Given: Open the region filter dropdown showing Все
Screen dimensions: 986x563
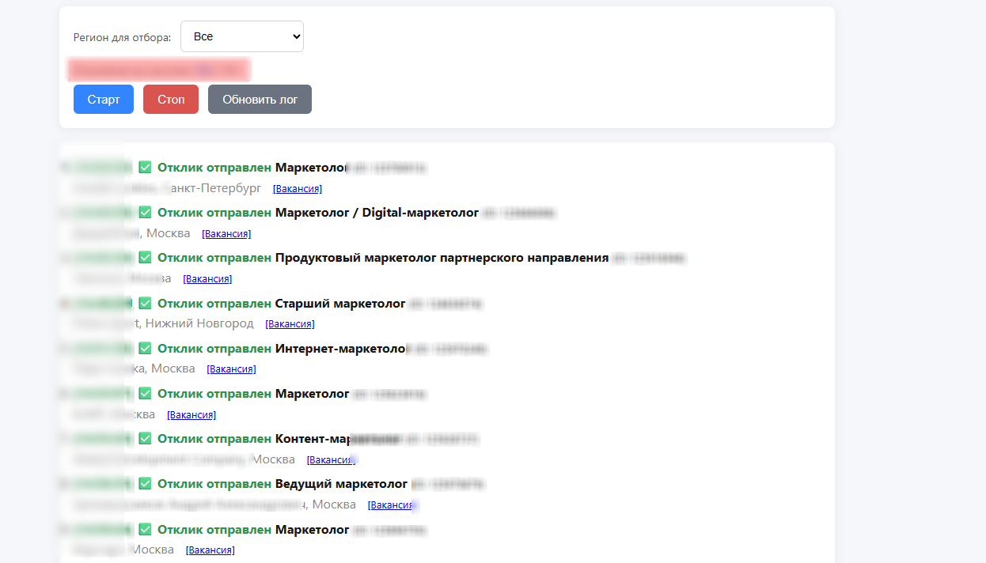Looking at the screenshot, I should pos(241,36).
